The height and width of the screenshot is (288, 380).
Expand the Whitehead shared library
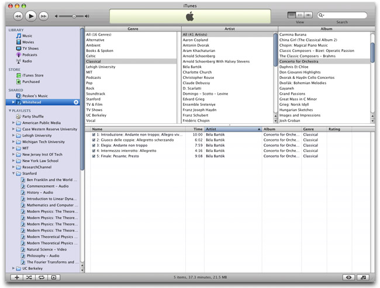pos(13,102)
